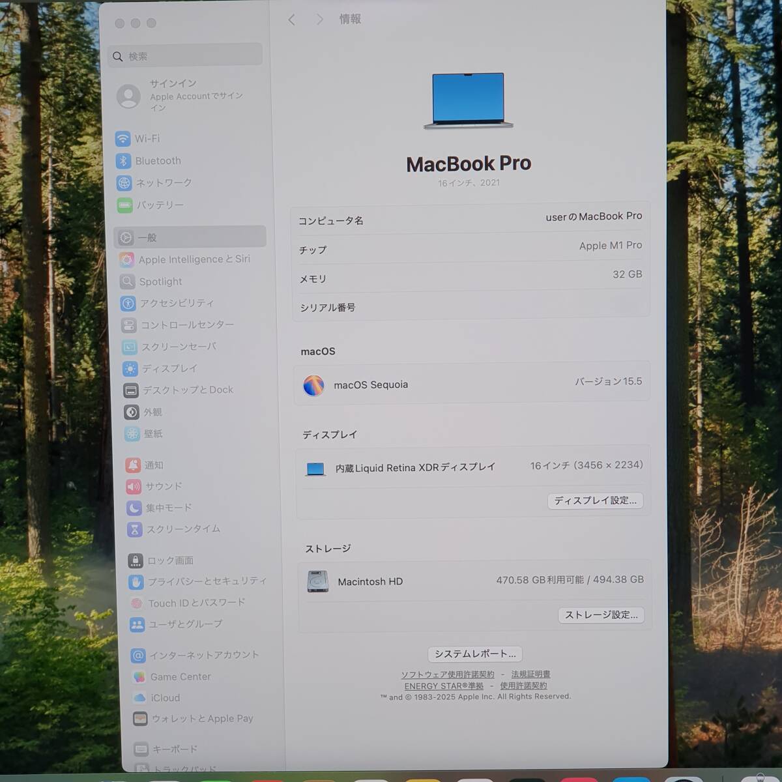Viewport: 782px width, 782px height.
Task: Click the 検索 search field
Action: click(185, 56)
